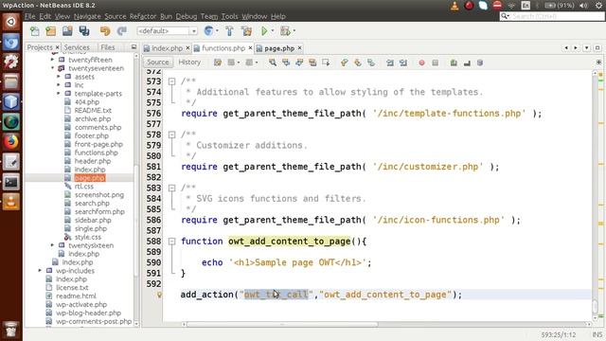Open the Run Project dropdown arrow

[x=273, y=31]
